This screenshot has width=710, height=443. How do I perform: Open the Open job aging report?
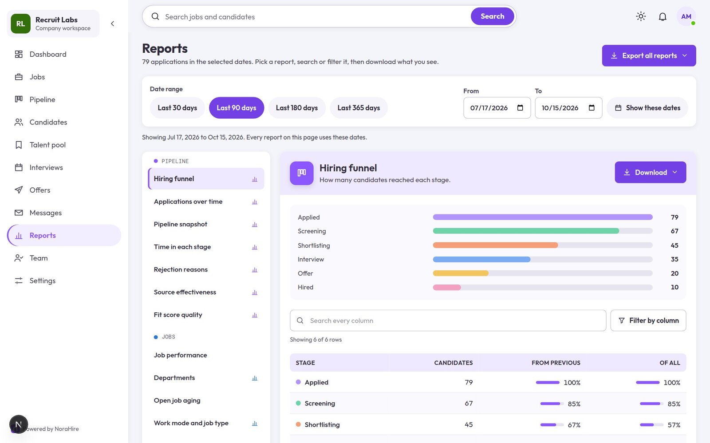[206, 400]
